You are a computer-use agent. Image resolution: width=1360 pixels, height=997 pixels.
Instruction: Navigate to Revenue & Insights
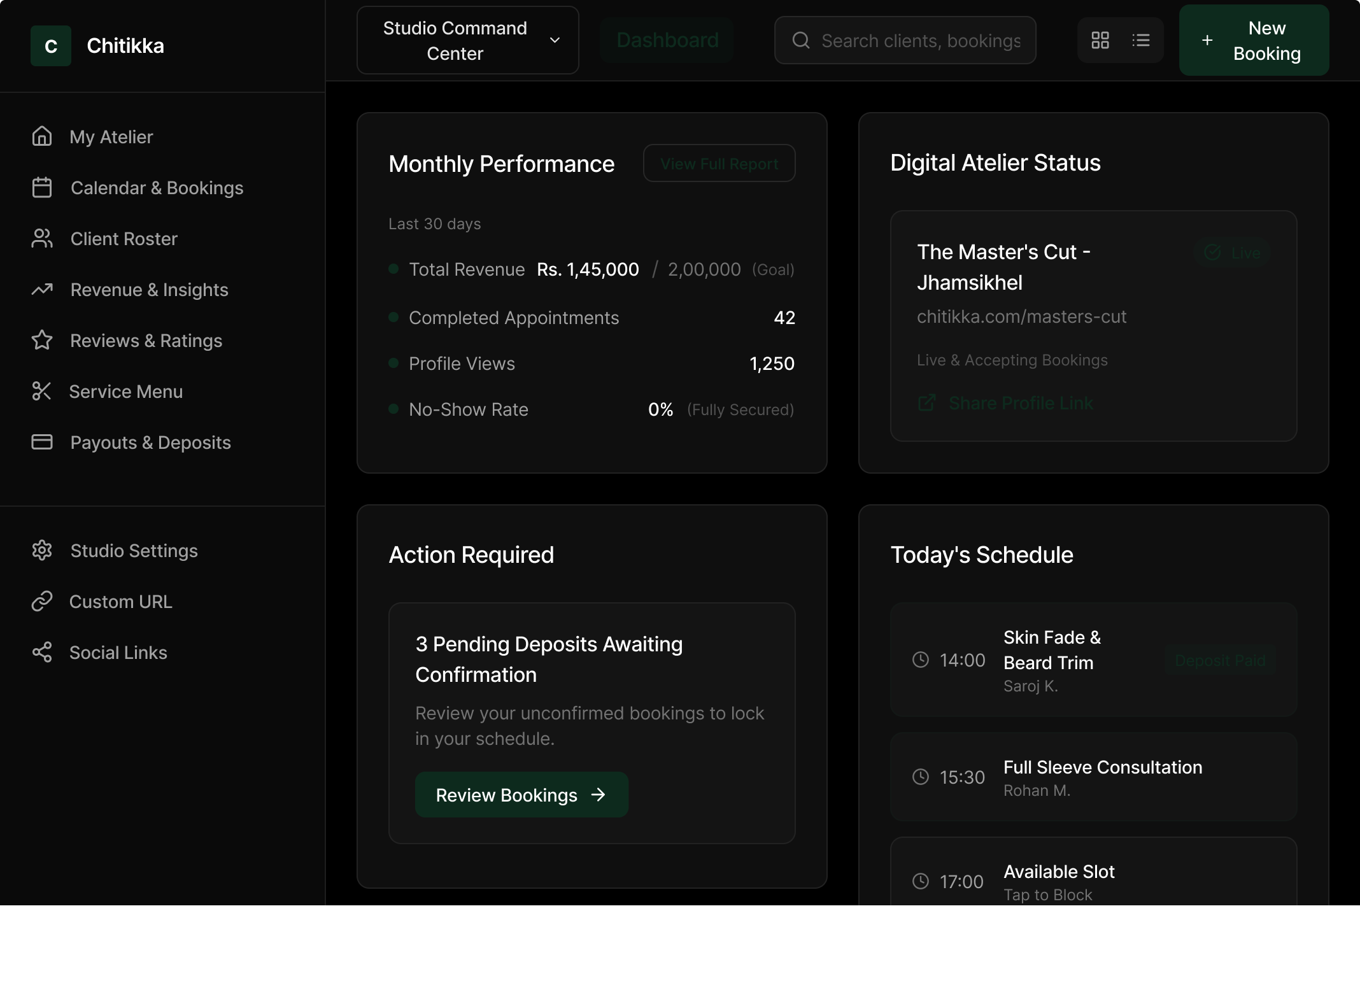tap(162, 289)
